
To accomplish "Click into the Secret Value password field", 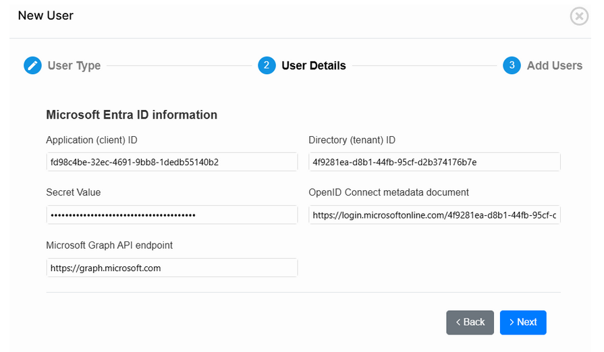I will point(171,214).
